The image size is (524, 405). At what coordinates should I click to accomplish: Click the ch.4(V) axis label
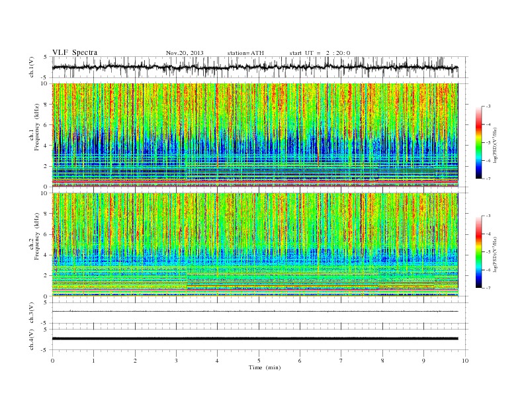32,339
